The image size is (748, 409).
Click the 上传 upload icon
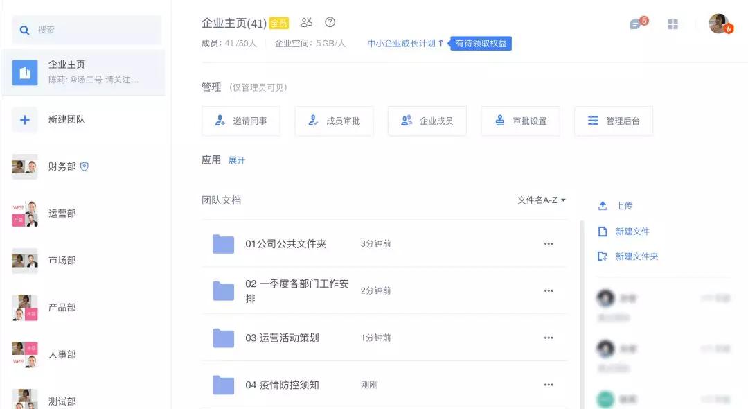click(603, 205)
